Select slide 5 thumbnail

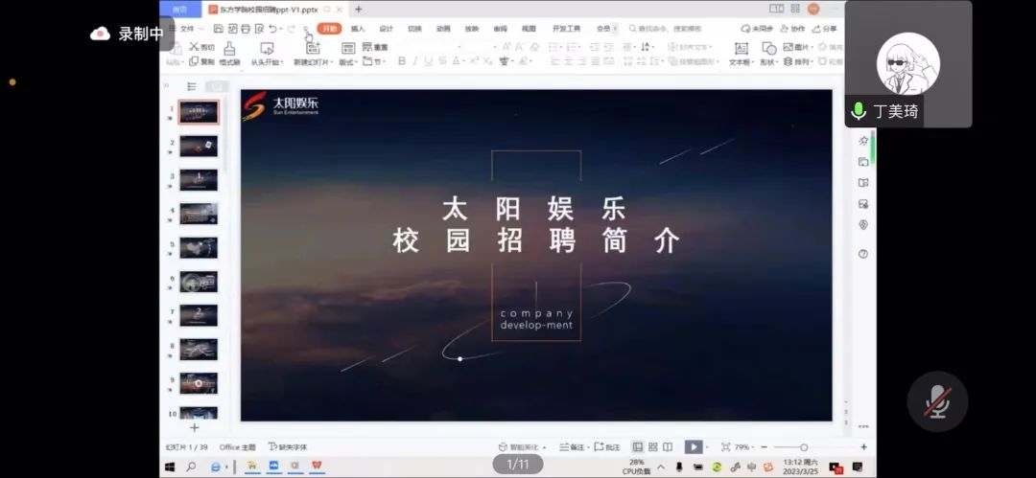199,247
